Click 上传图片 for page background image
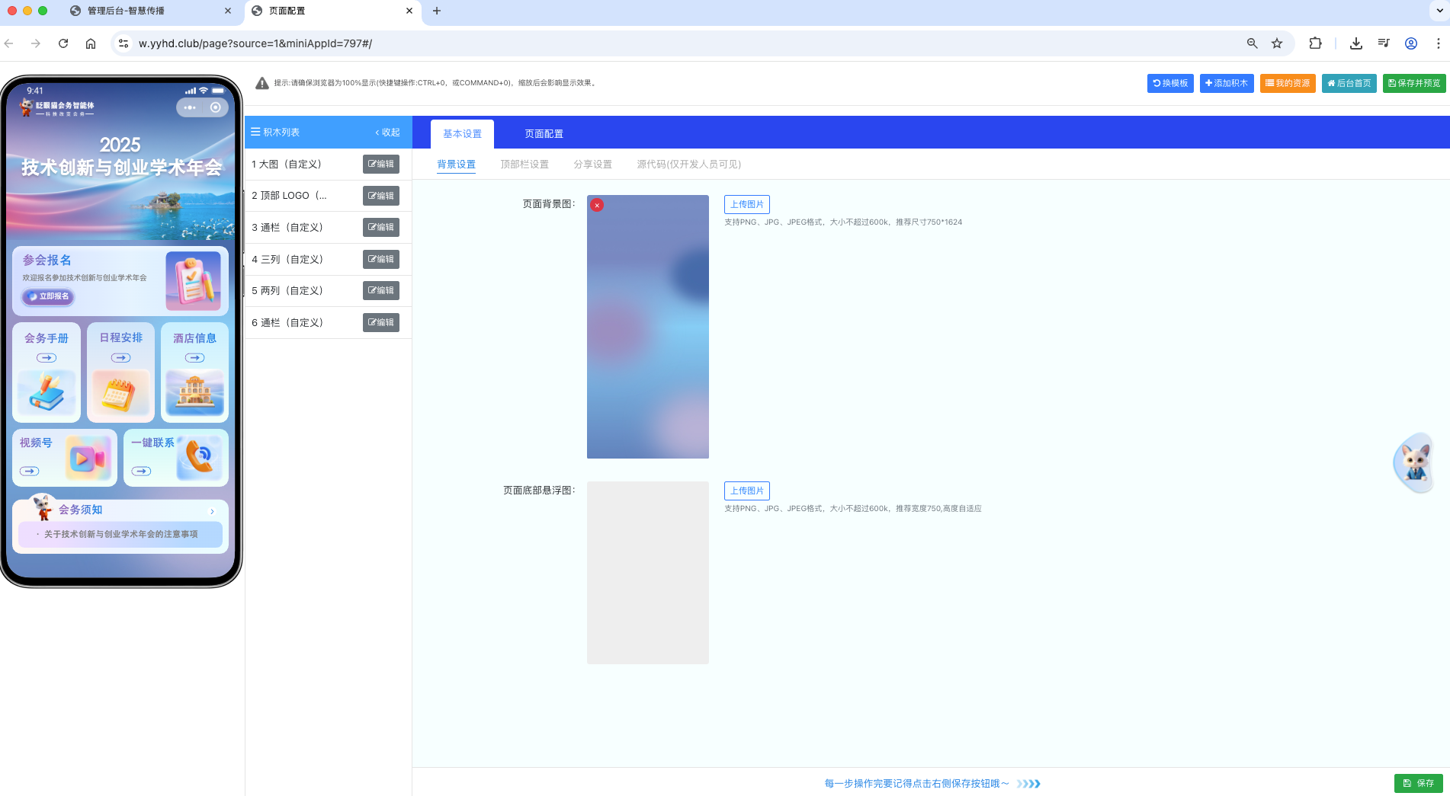The width and height of the screenshot is (1450, 796). point(746,204)
